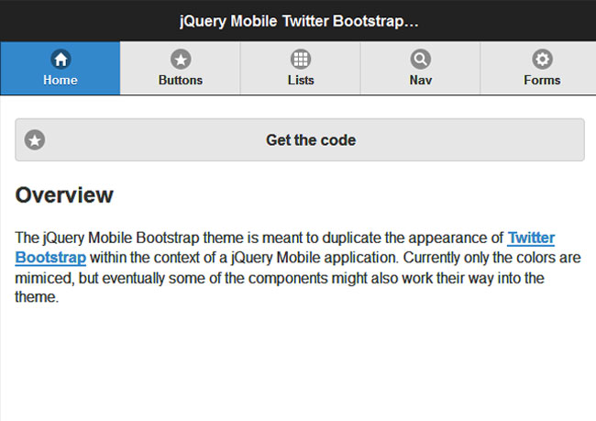Viewport: 596px width, 421px height.
Task: Click the Home house icon
Action: (x=61, y=60)
